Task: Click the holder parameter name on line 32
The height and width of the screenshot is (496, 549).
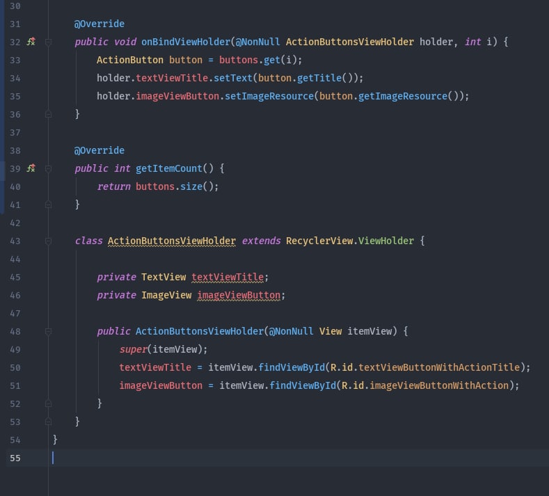Action: tap(436, 42)
